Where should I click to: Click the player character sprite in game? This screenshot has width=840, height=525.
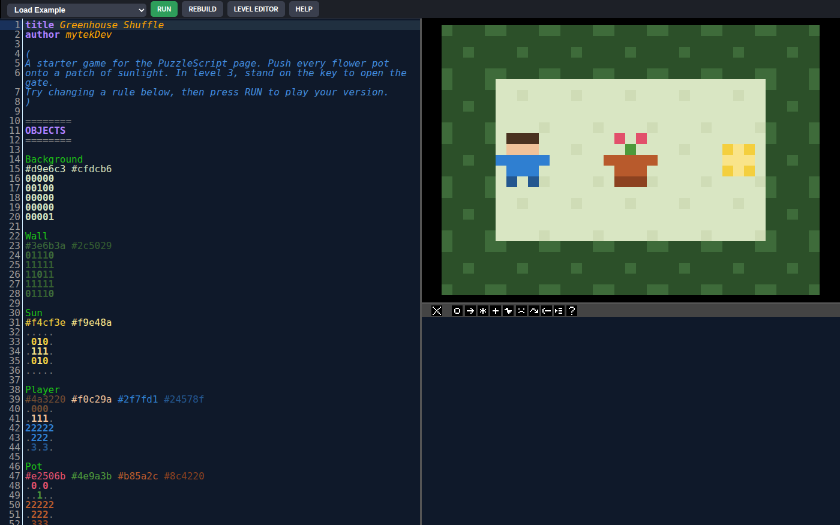pyautogui.click(x=523, y=160)
